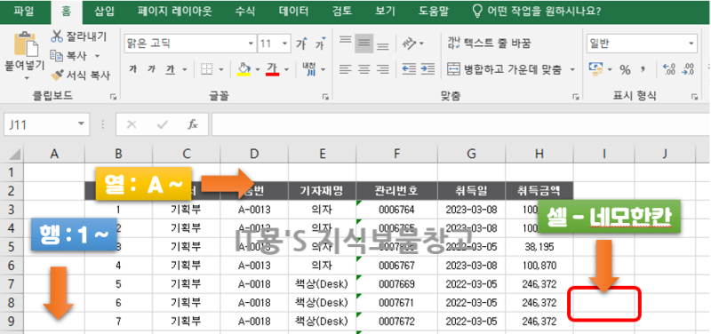711x334 pixels.
Task: Open 맞춤 group dialog launcher
Action: [x=575, y=97]
